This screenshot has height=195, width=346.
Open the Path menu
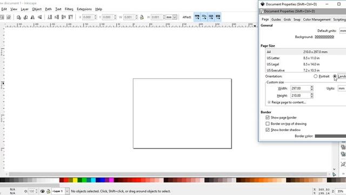pyautogui.click(x=48, y=9)
